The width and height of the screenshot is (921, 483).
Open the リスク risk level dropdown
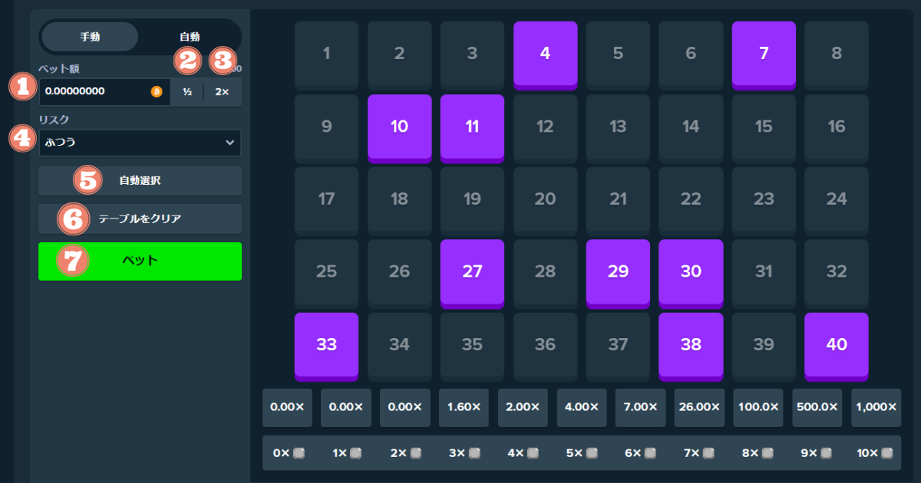tap(138, 143)
